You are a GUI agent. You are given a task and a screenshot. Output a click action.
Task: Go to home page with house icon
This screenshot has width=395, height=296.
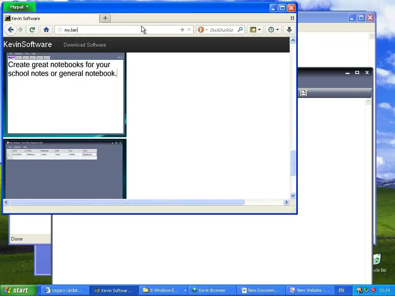point(46,30)
